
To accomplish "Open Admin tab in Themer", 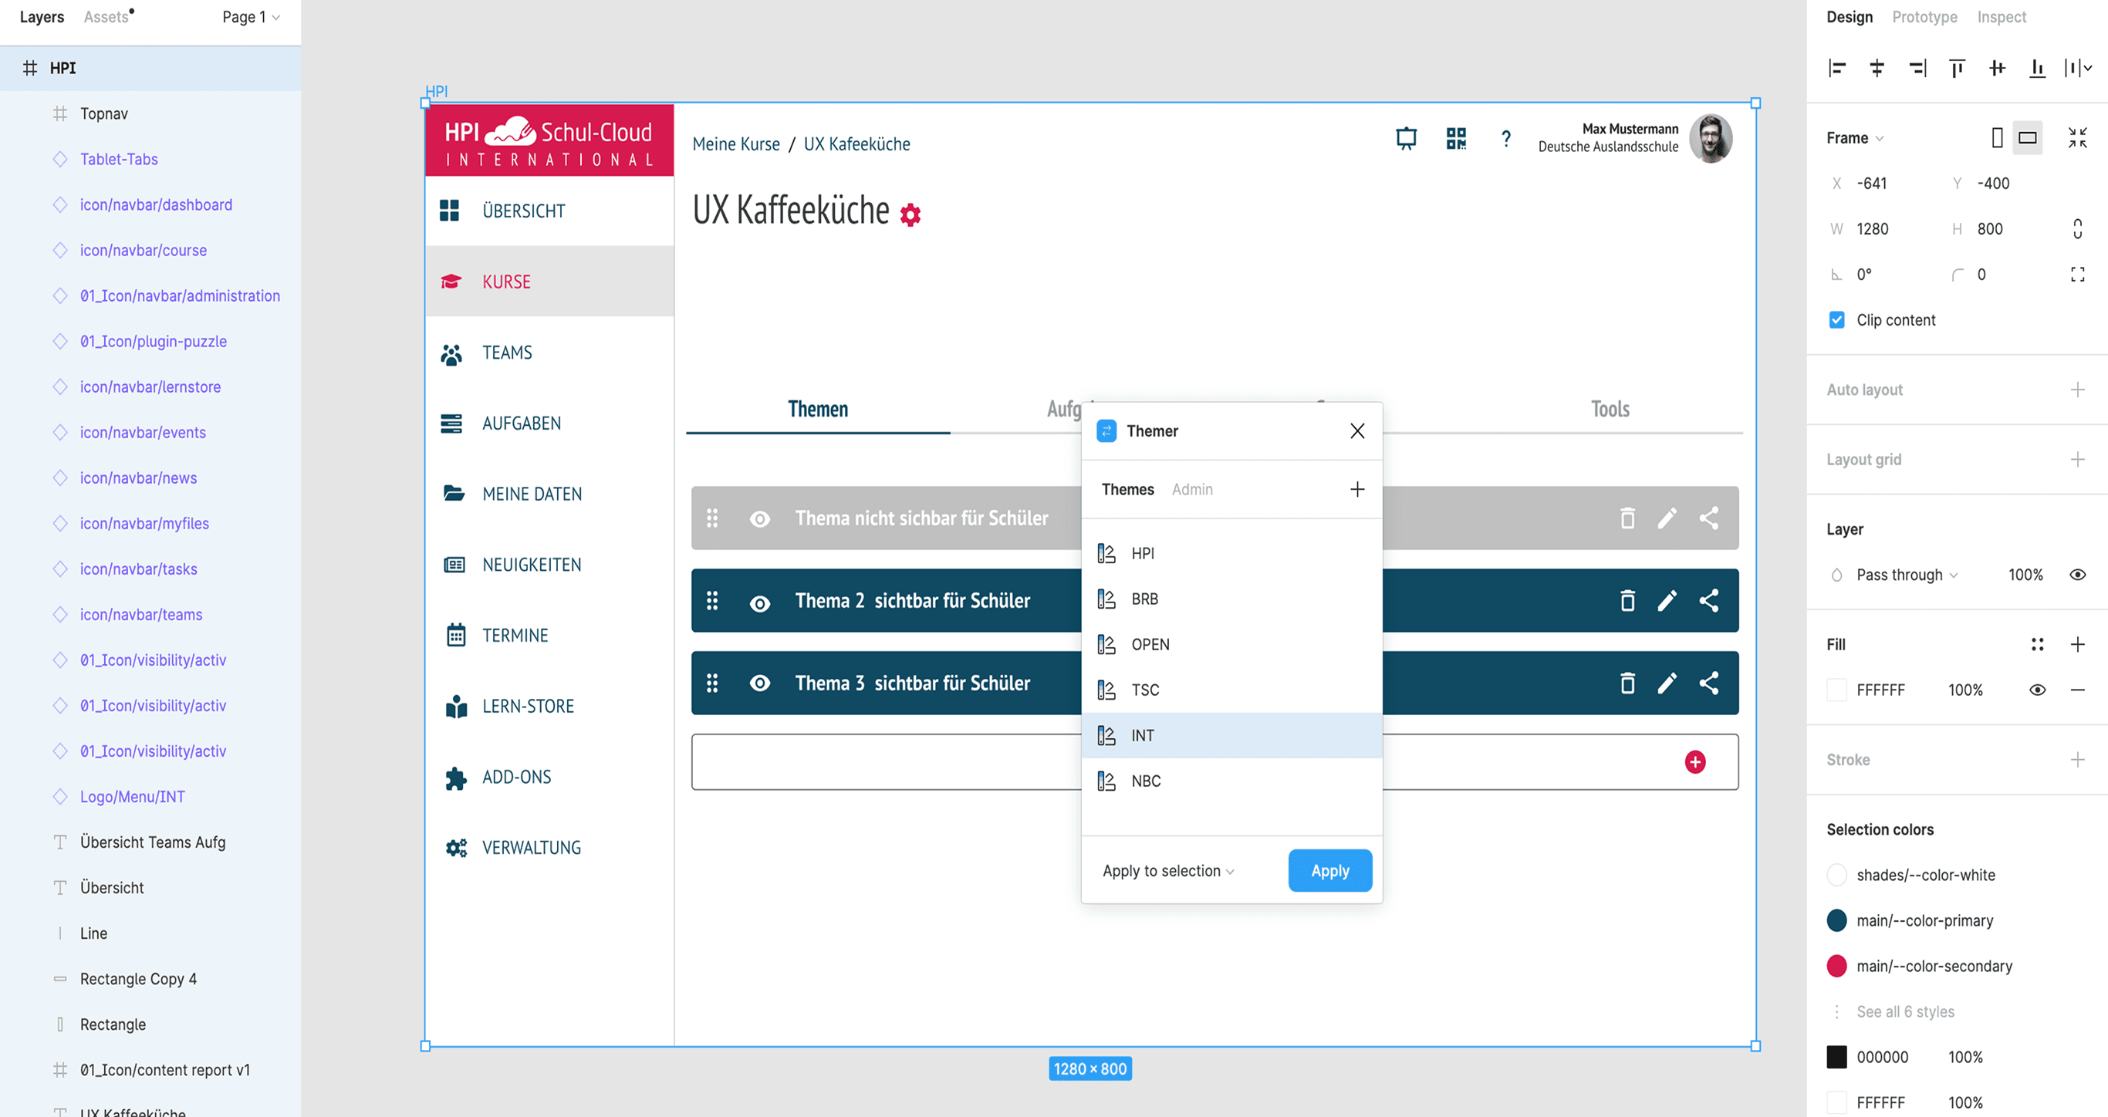I will click(1191, 489).
